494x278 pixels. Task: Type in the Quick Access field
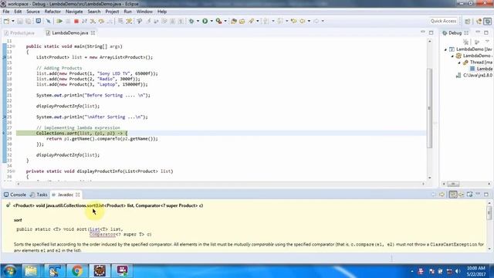pos(443,21)
